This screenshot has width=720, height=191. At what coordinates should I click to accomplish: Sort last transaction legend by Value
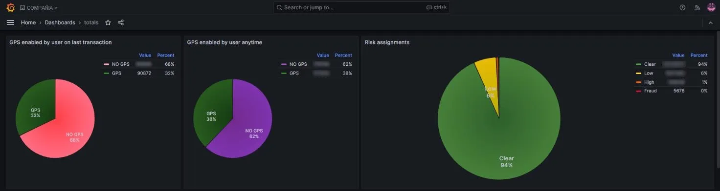click(x=145, y=55)
